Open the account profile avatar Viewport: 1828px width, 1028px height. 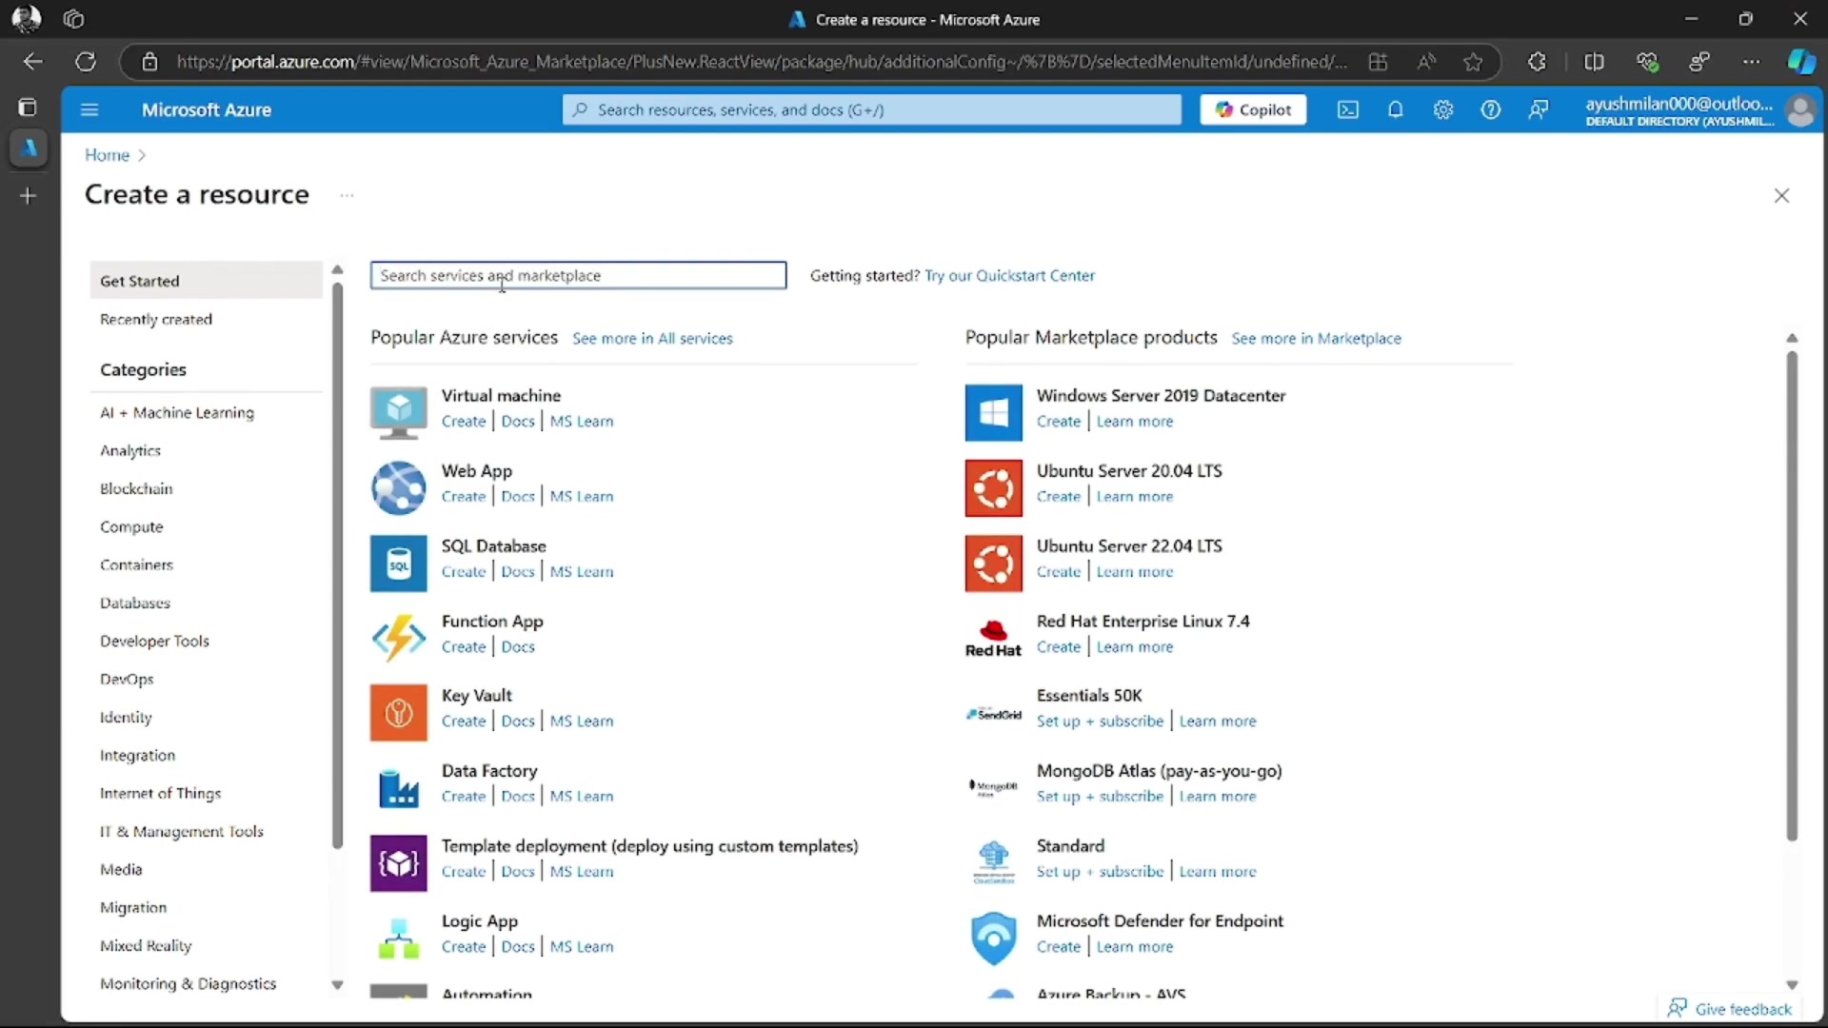[1801, 109]
